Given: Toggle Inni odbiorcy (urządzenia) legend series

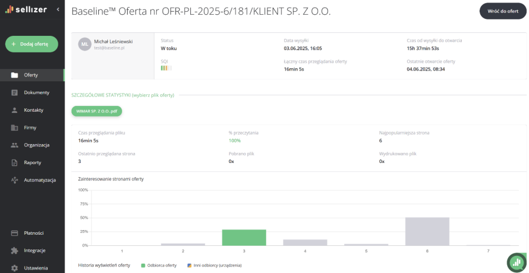Looking at the screenshot, I should click(x=214, y=265).
